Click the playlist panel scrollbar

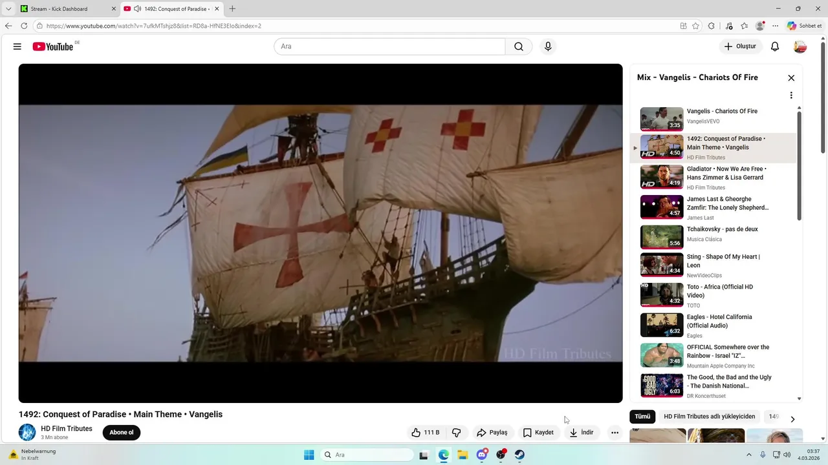point(800,165)
